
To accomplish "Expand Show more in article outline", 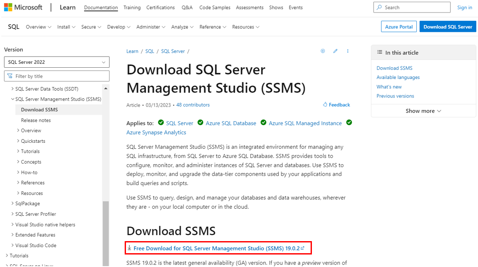I will coord(424,111).
